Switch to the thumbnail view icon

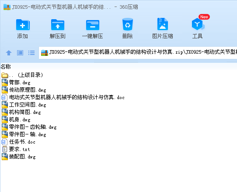click(20, 53)
